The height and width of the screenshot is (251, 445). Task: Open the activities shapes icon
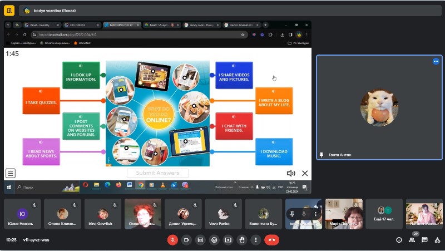[x=437, y=240]
